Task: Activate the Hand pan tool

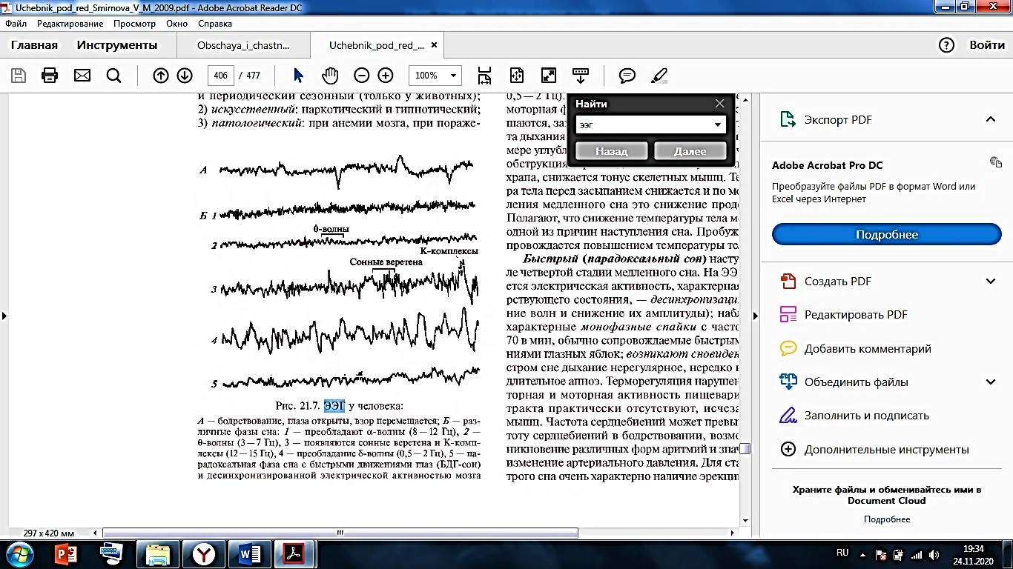Action: click(x=329, y=76)
